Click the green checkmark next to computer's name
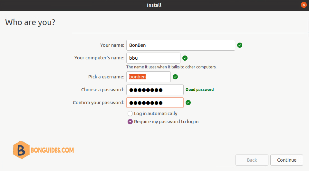The width and height of the screenshot is (309, 171). 185,58
